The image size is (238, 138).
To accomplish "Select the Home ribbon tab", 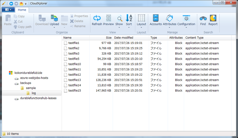I will [22, 10].
